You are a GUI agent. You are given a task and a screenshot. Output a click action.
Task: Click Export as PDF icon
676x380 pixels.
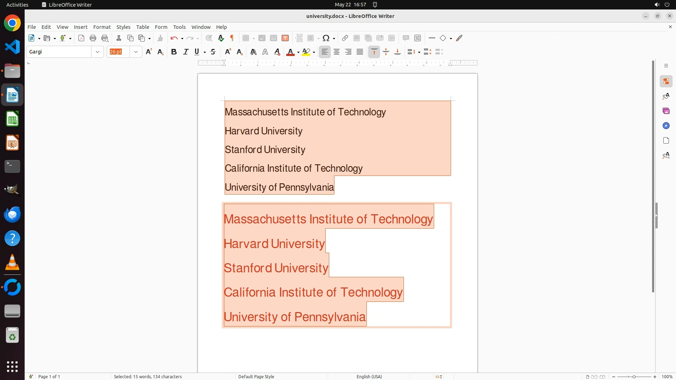tap(81, 38)
